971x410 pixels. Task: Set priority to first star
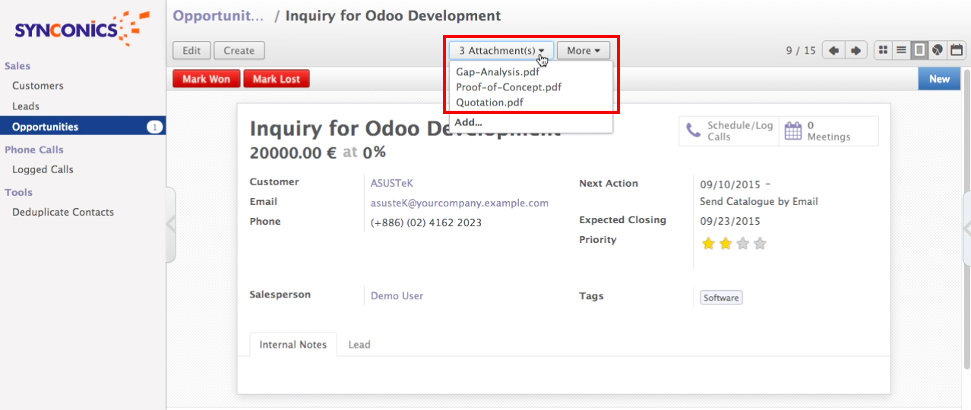pos(708,244)
